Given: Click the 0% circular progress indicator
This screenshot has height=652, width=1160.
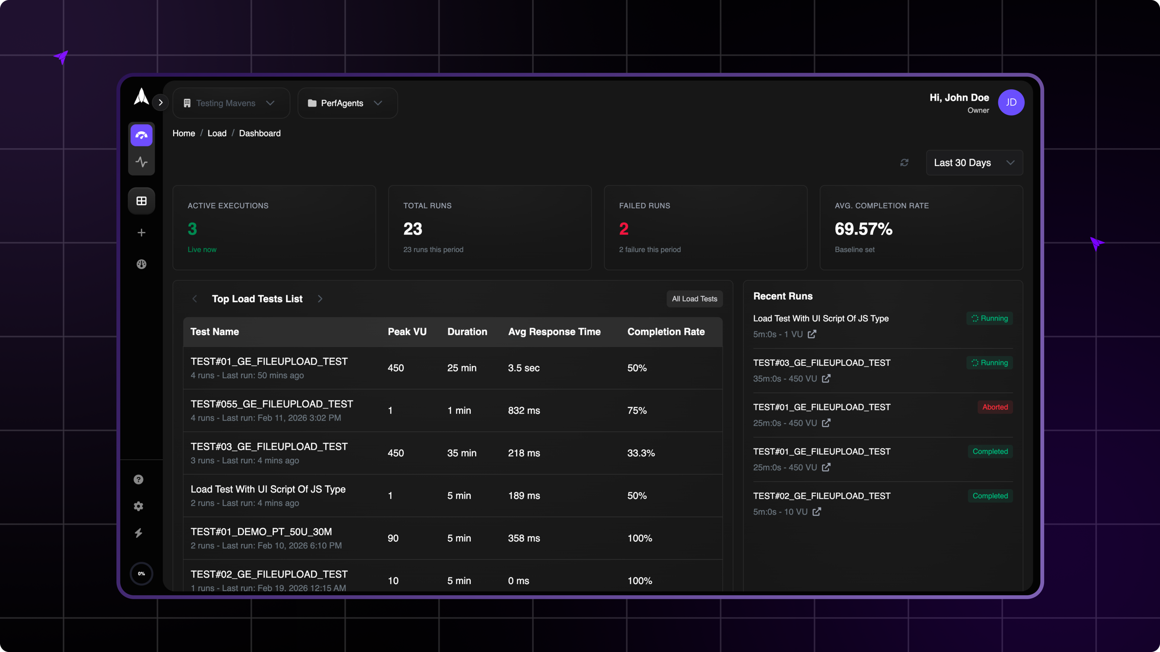Looking at the screenshot, I should 141,574.
